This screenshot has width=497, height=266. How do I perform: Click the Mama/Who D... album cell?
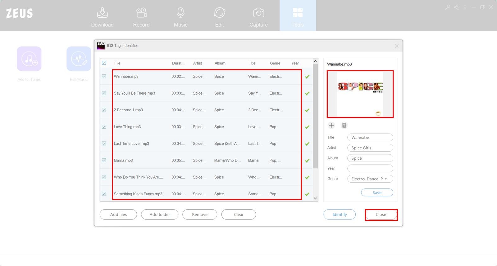click(x=227, y=160)
